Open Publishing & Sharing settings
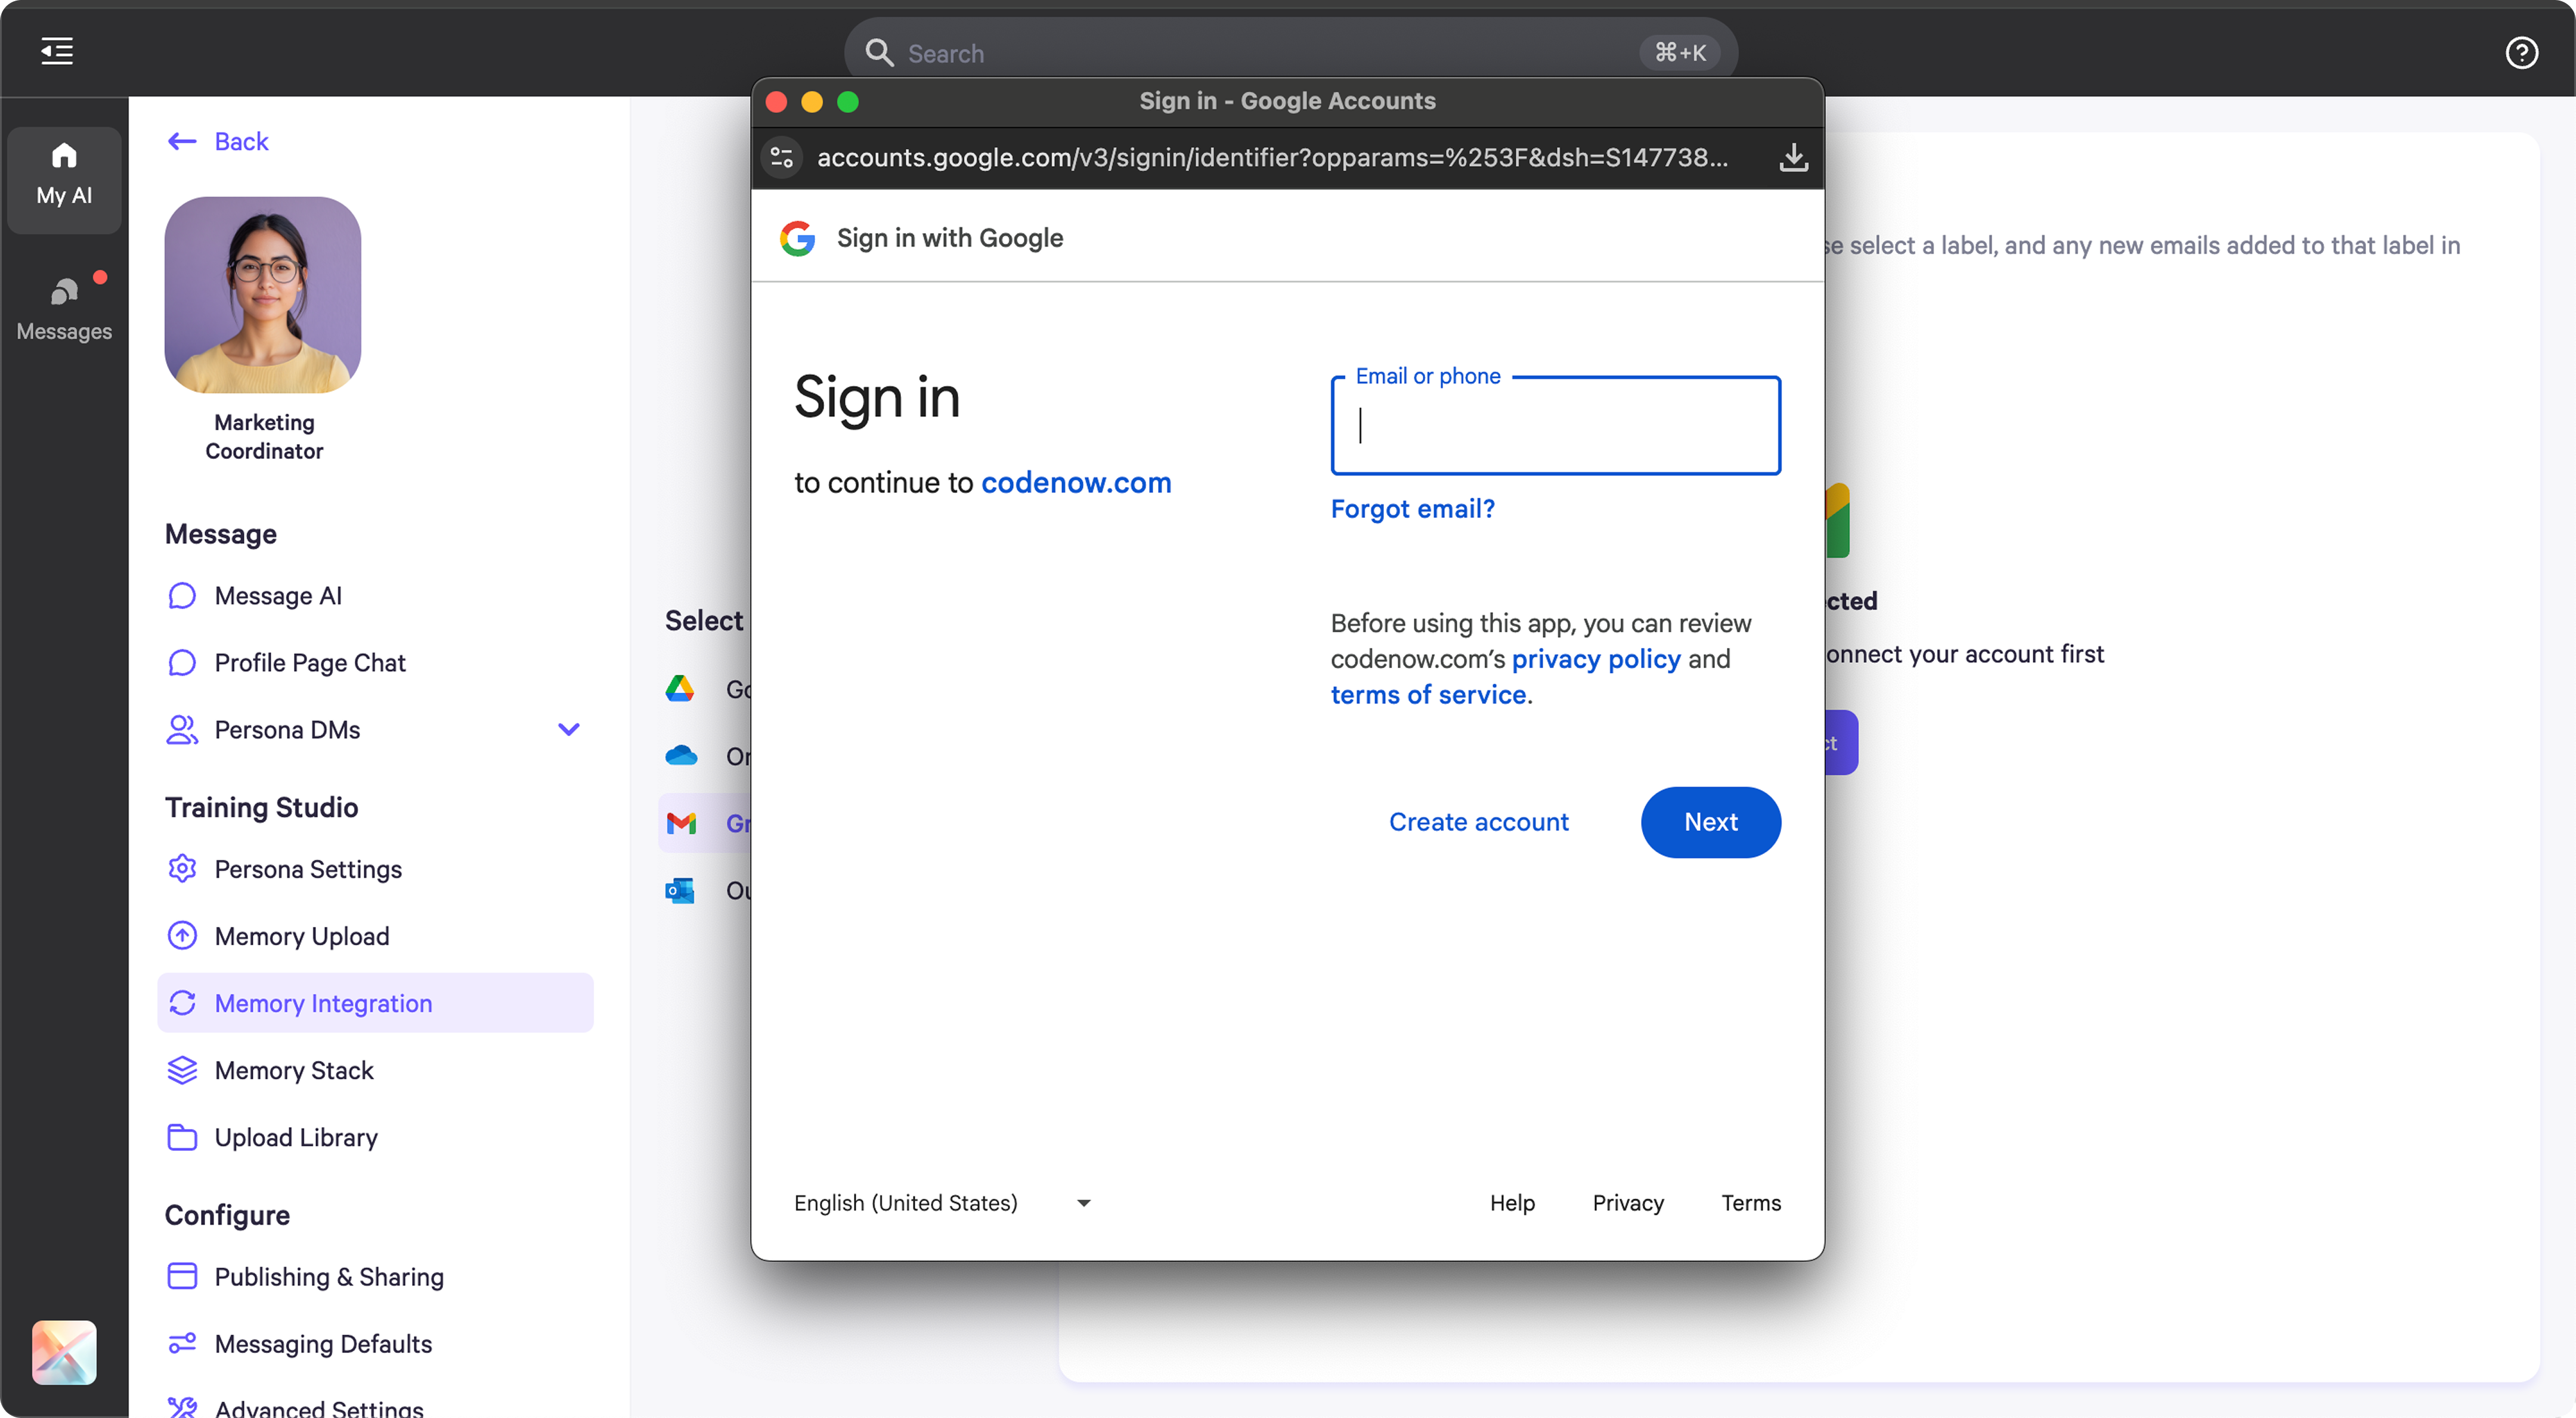Viewport: 2576px width, 1418px height. coord(328,1276)
